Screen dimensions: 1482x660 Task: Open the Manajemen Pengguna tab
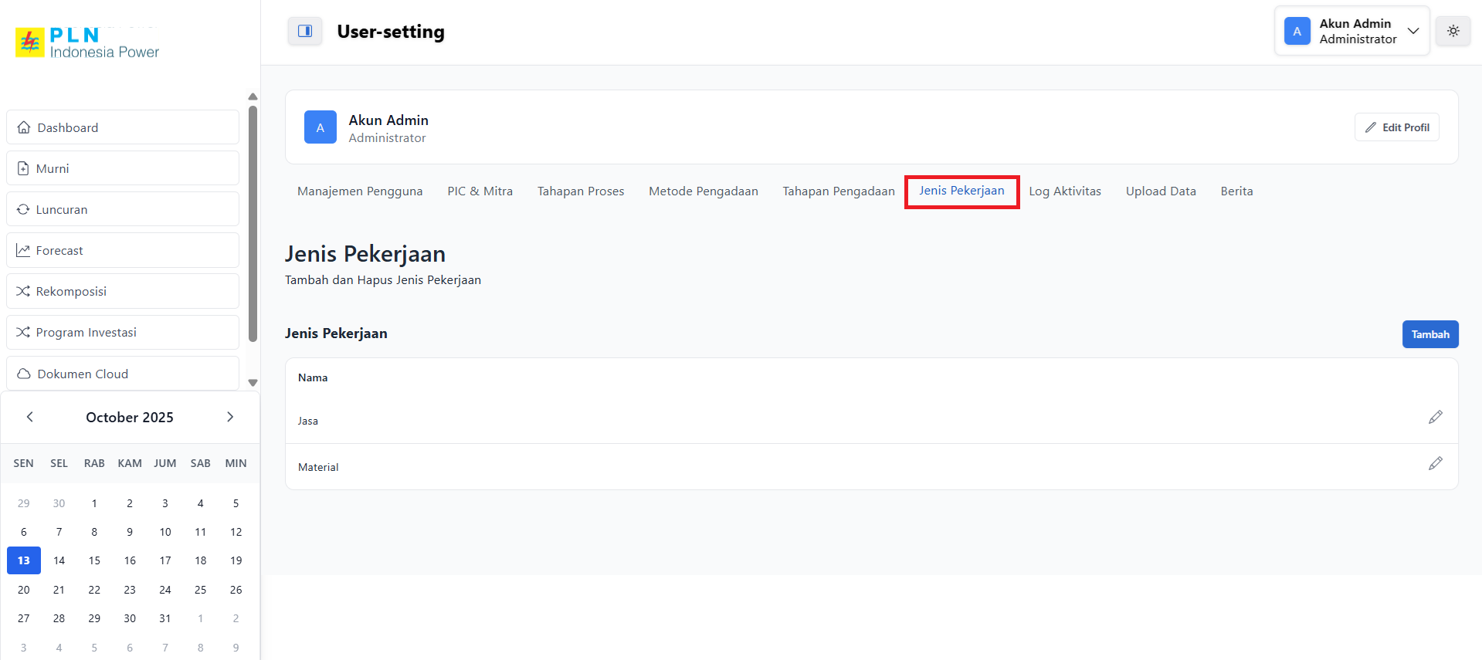[360, 191]
